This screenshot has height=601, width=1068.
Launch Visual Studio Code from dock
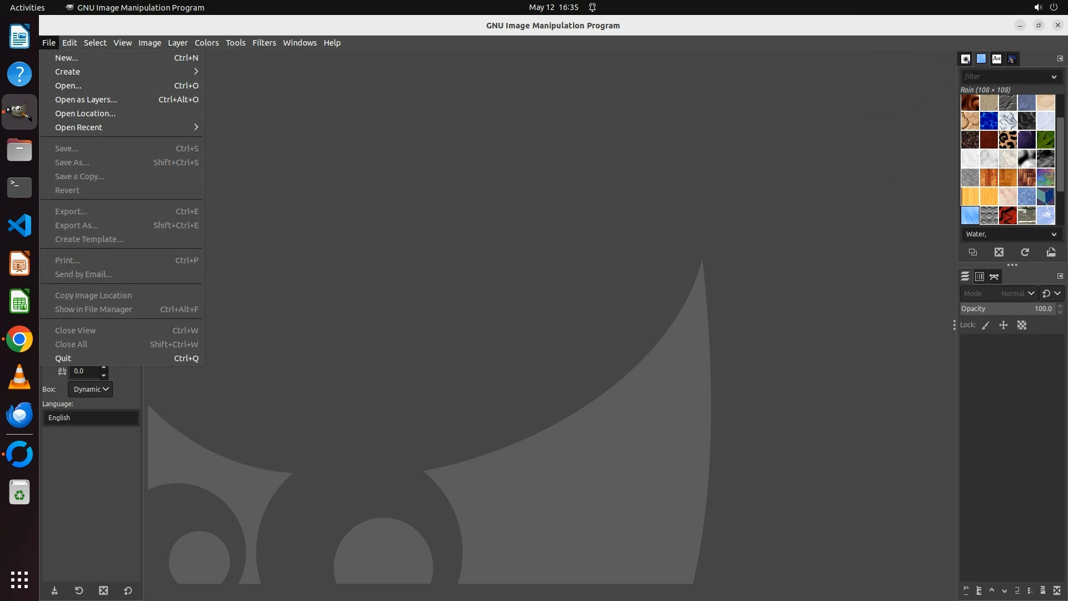point(19,225)
